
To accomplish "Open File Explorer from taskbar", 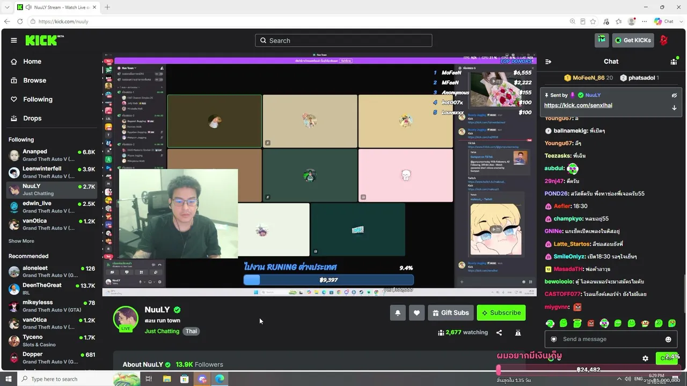I will click(167, 379).
